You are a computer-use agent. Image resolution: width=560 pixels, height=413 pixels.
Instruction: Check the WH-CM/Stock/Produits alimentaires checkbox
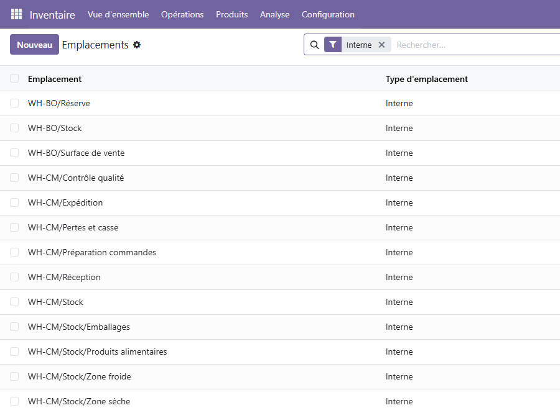[x=14, y=352]
